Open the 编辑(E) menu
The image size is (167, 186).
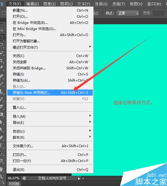[32, 4]
